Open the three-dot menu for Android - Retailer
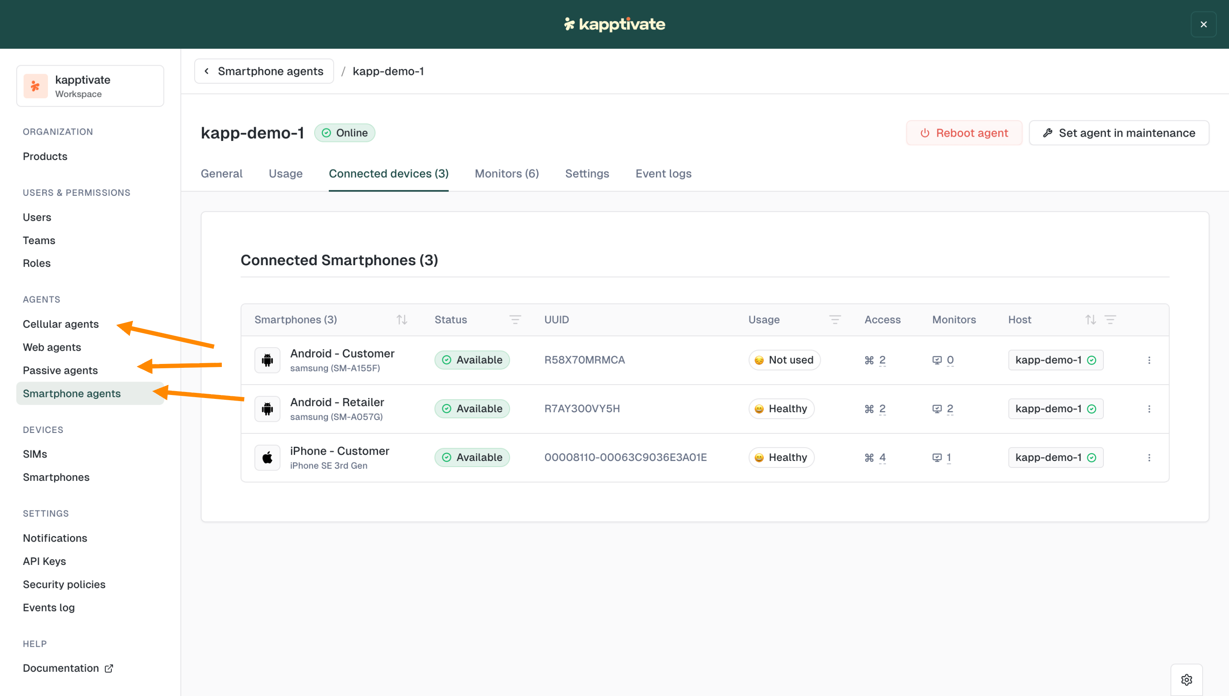Screen dimensions: 1229x696 1149,409
